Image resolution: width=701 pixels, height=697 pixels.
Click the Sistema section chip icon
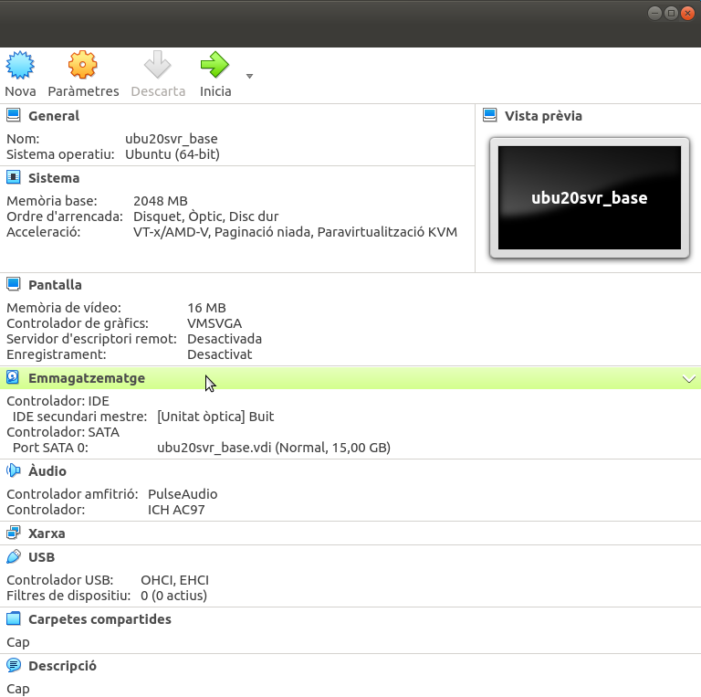point(14,177)
